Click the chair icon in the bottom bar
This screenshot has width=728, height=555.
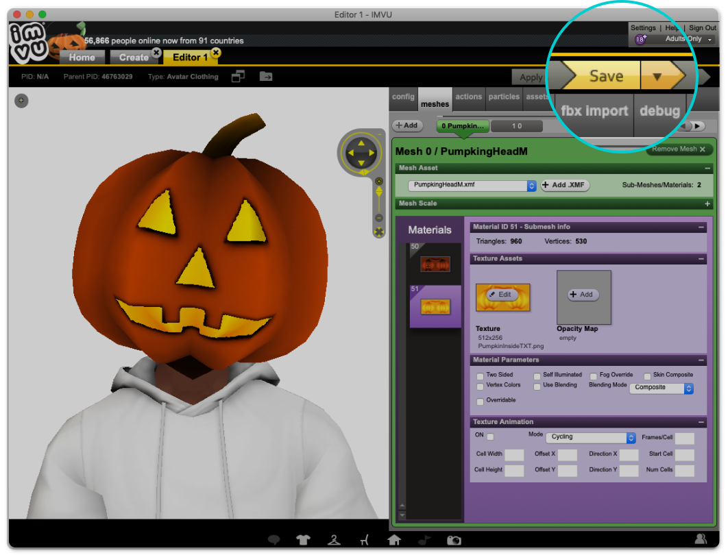[365, 540]
